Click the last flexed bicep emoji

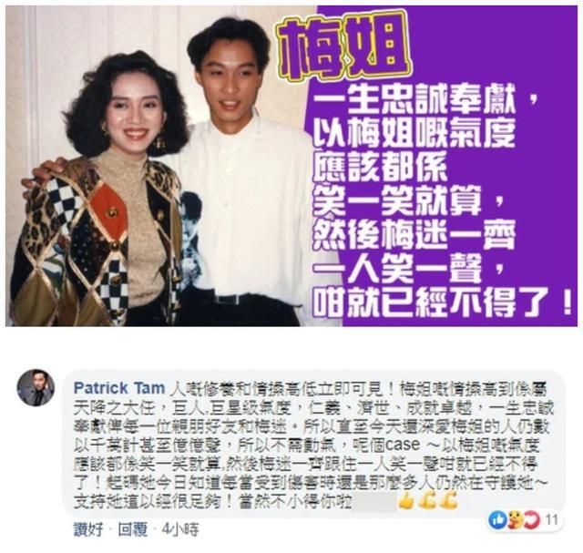pos(447,500)
